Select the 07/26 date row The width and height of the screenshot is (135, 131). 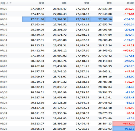click(x=67, y=9)
